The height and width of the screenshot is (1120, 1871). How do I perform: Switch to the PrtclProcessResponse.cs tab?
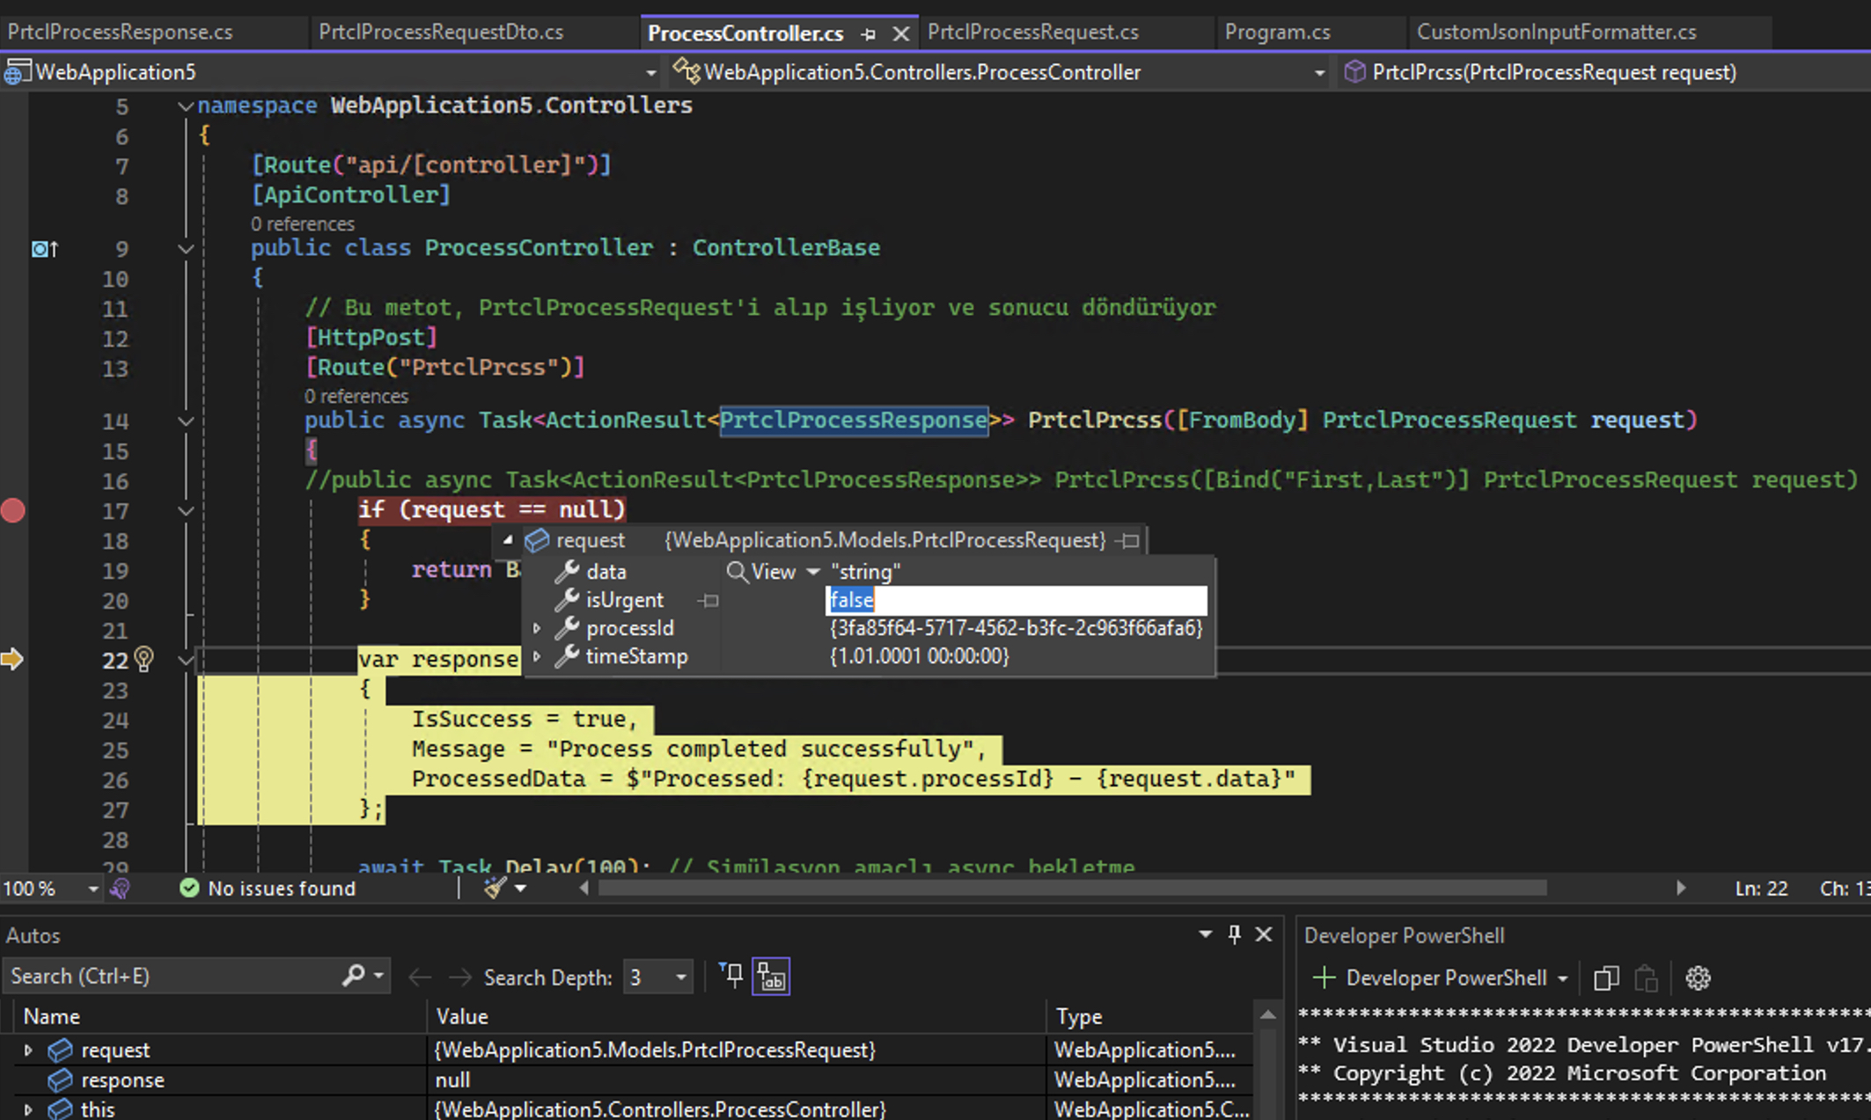point(121,32)
